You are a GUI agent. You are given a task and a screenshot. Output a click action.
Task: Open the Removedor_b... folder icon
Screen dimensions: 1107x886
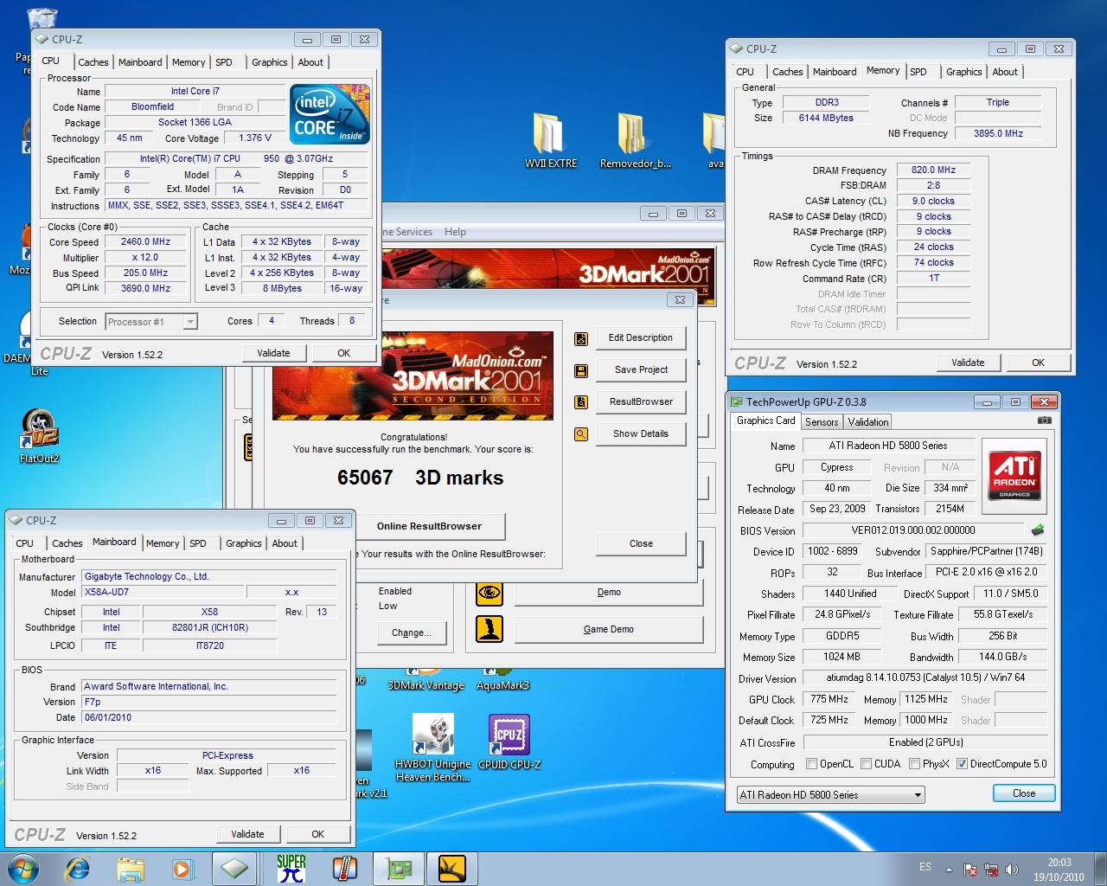pyautogui.click(x=635, y=140)
